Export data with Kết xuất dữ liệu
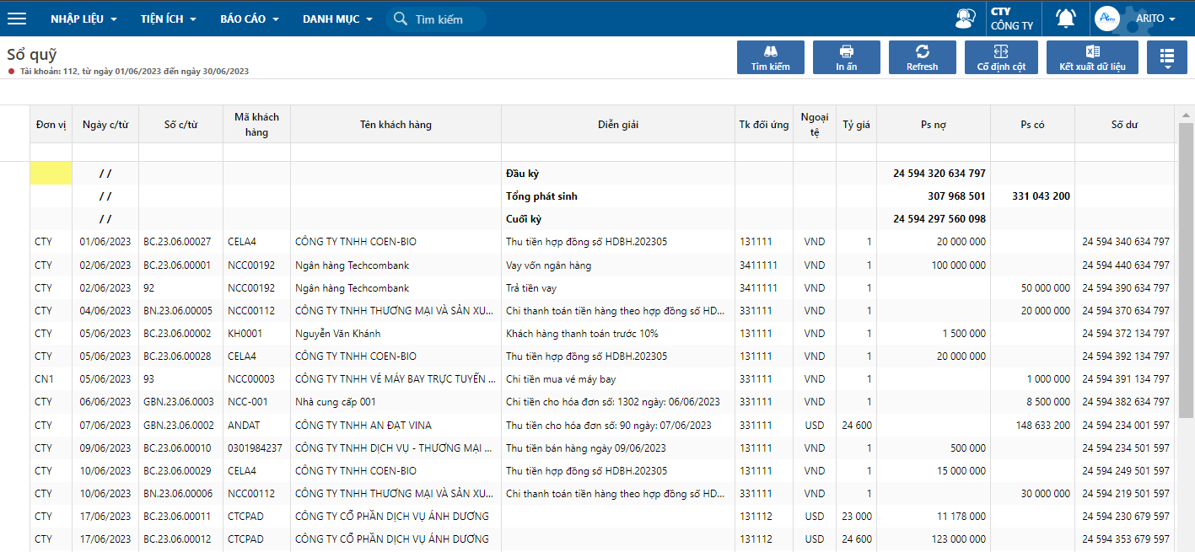Screen dimensions: 1195x552 (x=1092, y=57)
